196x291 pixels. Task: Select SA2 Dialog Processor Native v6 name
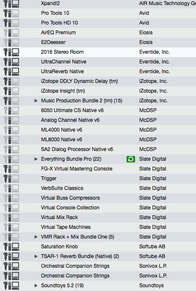[x=77, y=149]
